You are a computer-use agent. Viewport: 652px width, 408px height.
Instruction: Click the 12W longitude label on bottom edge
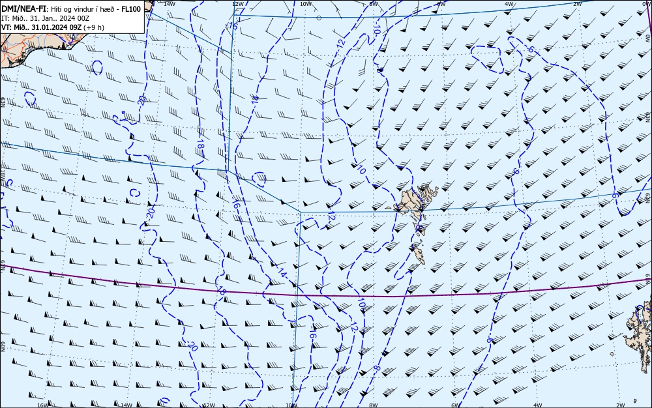[209, 405]
